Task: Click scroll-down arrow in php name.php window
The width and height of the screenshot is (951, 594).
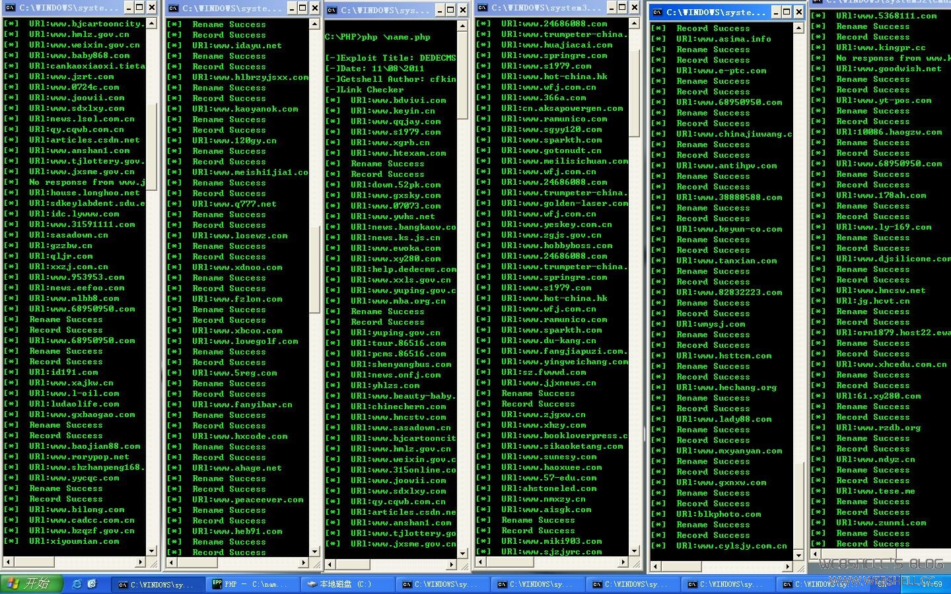Action: coord(463,553)
